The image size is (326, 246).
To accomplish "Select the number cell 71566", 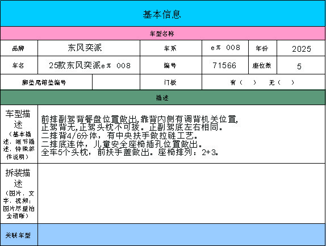I will [x=225, y=65].
